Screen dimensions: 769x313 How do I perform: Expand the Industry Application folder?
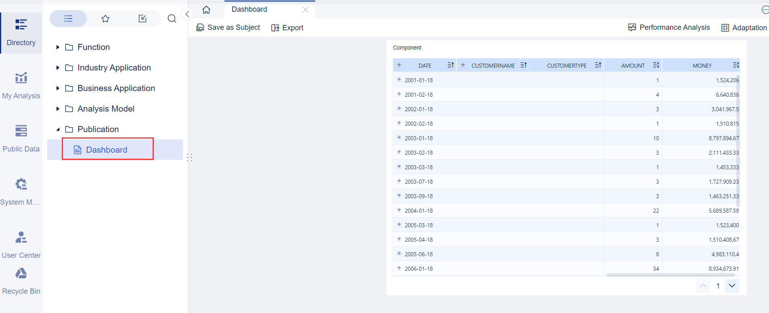[x=58, y=68]
